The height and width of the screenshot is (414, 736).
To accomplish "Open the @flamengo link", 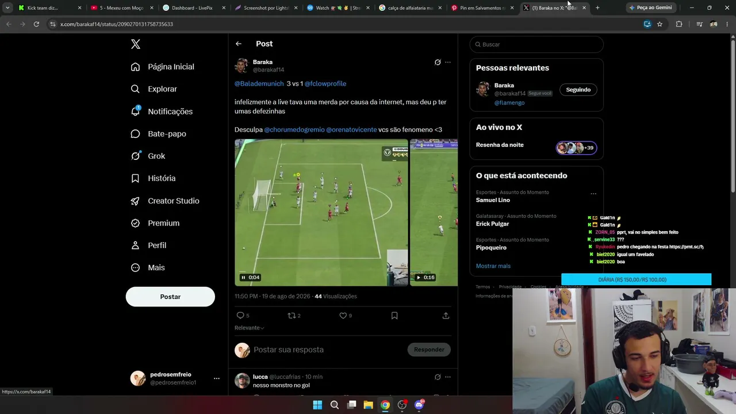I will 509,103.
